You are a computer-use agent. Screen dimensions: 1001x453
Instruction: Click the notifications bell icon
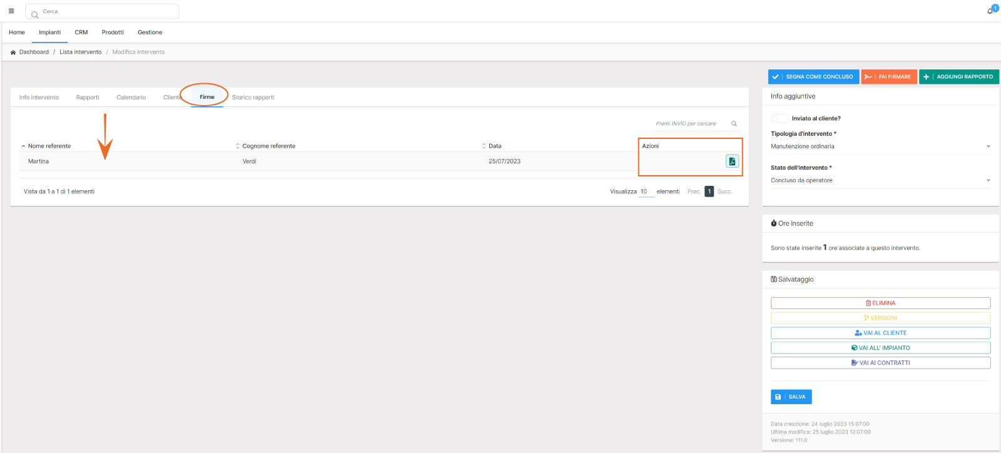990,11
